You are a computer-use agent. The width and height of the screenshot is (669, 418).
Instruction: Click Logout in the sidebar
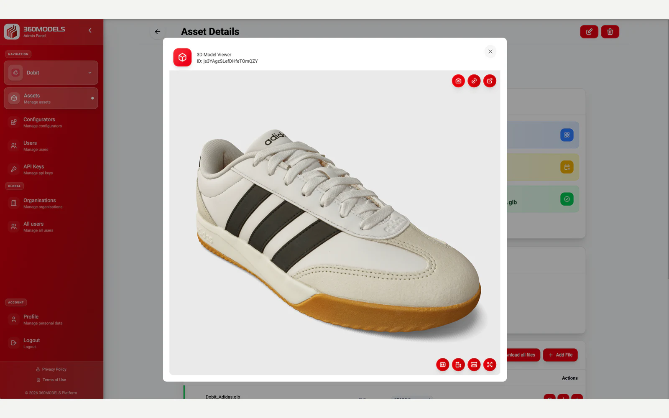point(51,343)
